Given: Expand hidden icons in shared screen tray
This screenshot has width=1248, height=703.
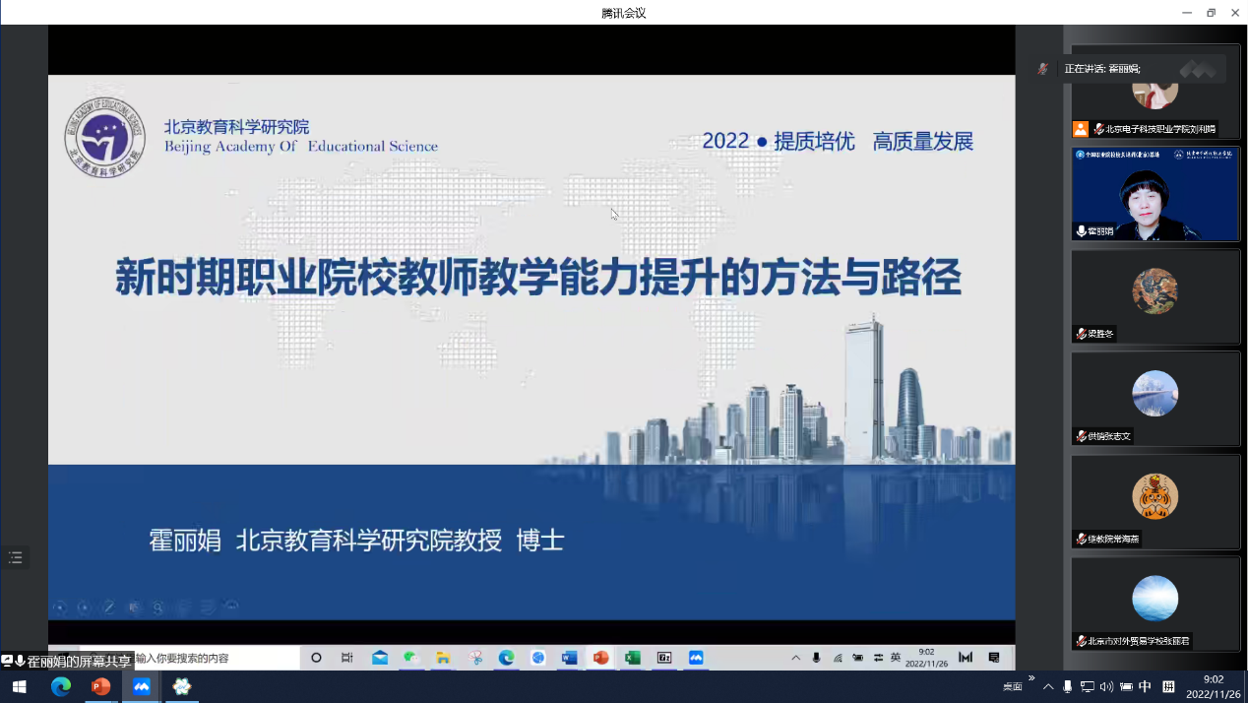Looking at the screenshot, I should click(x=795, y=658).
